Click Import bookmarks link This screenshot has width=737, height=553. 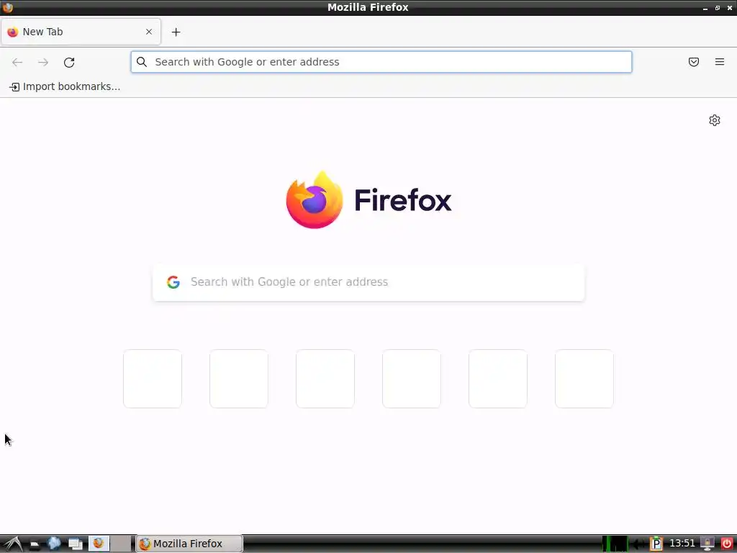[x=65, y=86]
